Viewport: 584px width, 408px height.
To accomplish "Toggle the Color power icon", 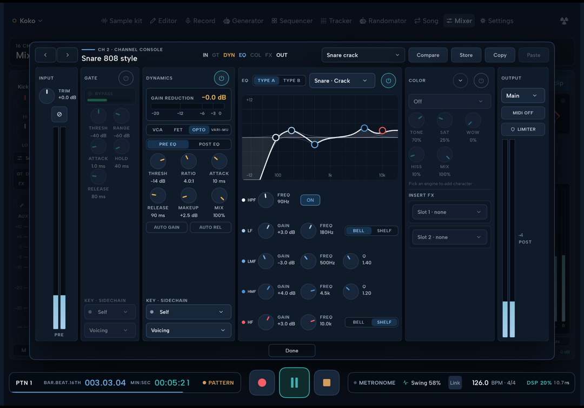I will click(x=481, y=81).
